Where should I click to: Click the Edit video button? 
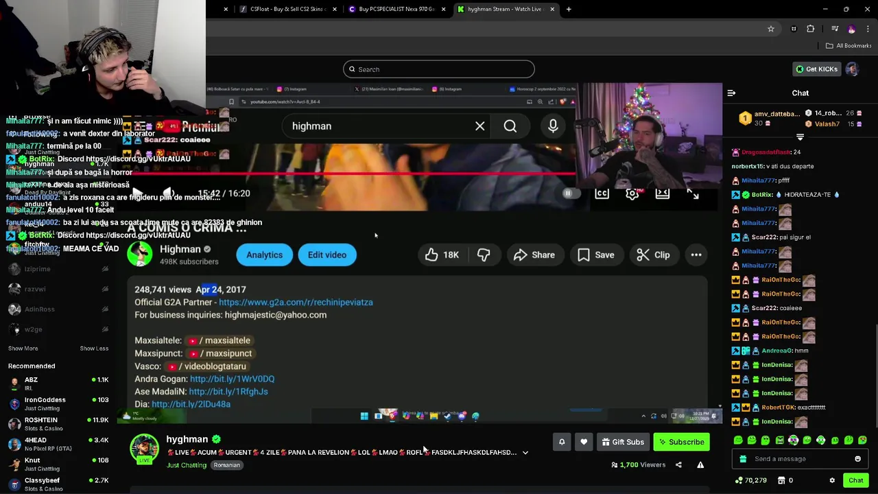(327, 255)
